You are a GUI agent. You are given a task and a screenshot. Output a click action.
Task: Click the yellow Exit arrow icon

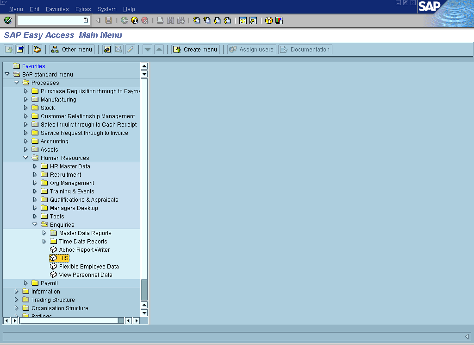[x=135, y=20]
